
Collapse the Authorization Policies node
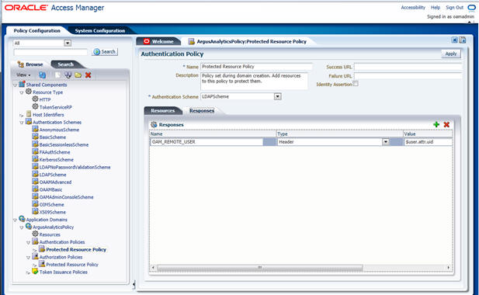(29, 258)
